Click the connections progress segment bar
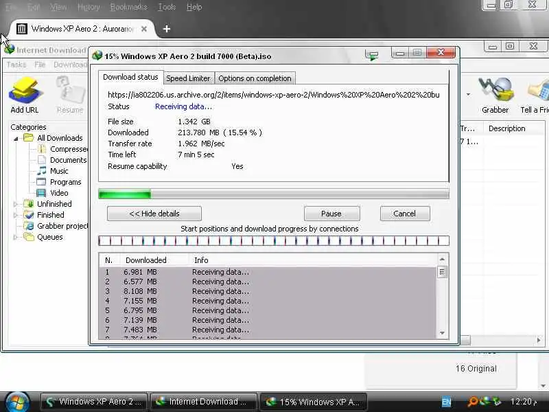The width and height of the screenshot is (549, 412). click(274, 241)
